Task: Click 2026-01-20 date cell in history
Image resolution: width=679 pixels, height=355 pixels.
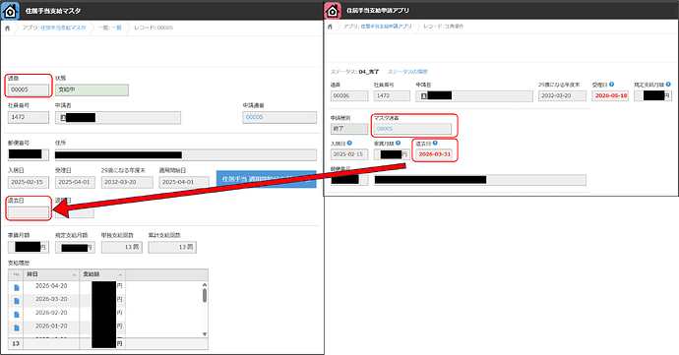Action: click(51, 326)
